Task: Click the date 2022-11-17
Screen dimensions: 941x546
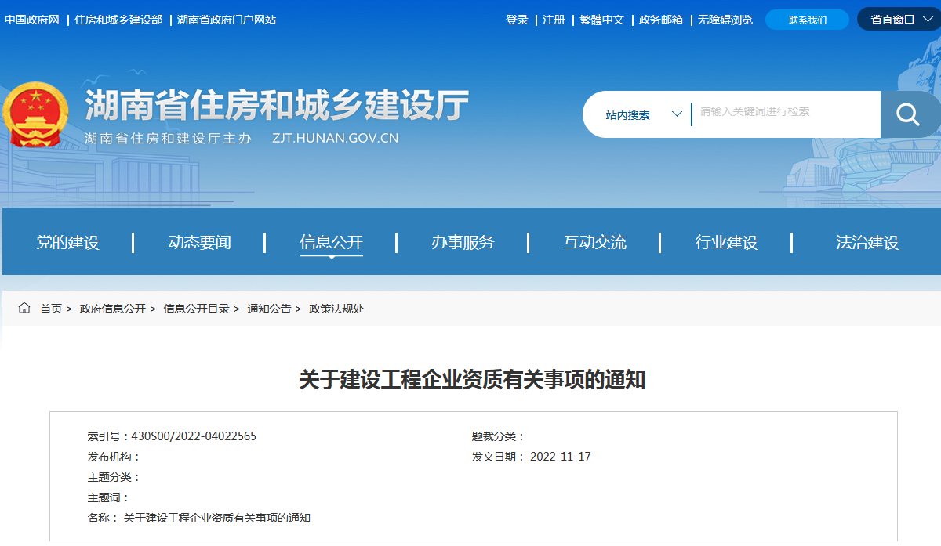Action: coord(560,457)
